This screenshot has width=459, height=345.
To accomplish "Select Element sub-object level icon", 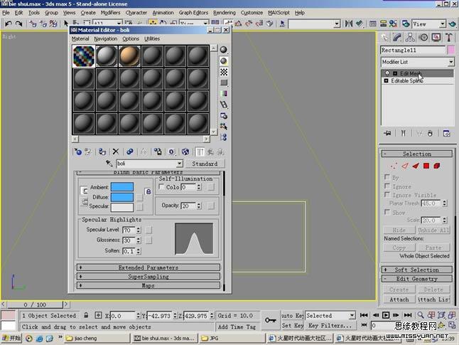I will [437, 166].
